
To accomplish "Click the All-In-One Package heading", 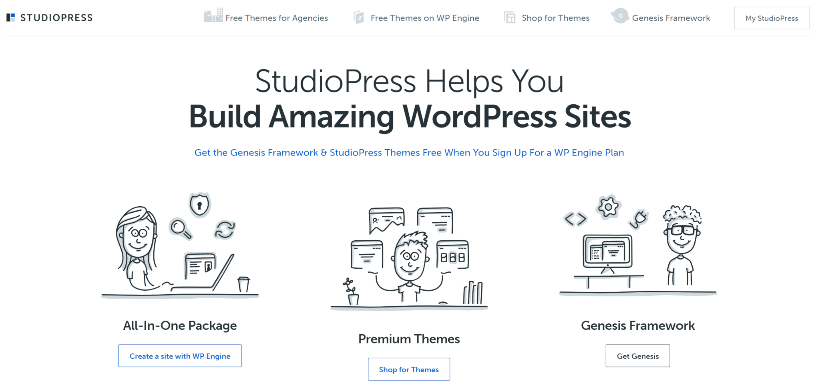I will tap(180, 326).
